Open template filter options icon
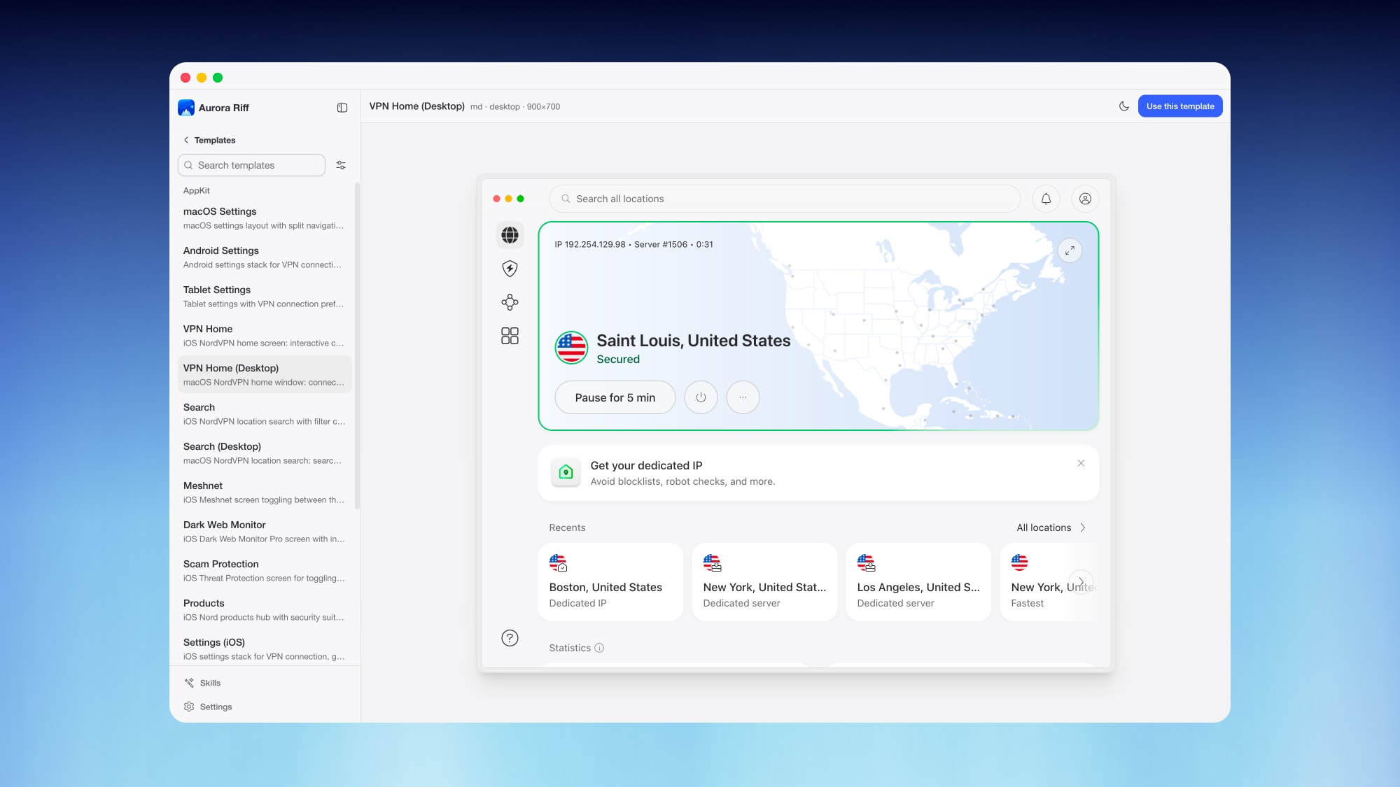The image size is (1400, 787). pyautogui.click(x=341, y=165)
